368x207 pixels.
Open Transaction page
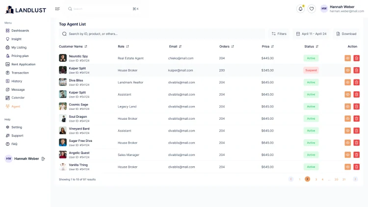[17, 73]
